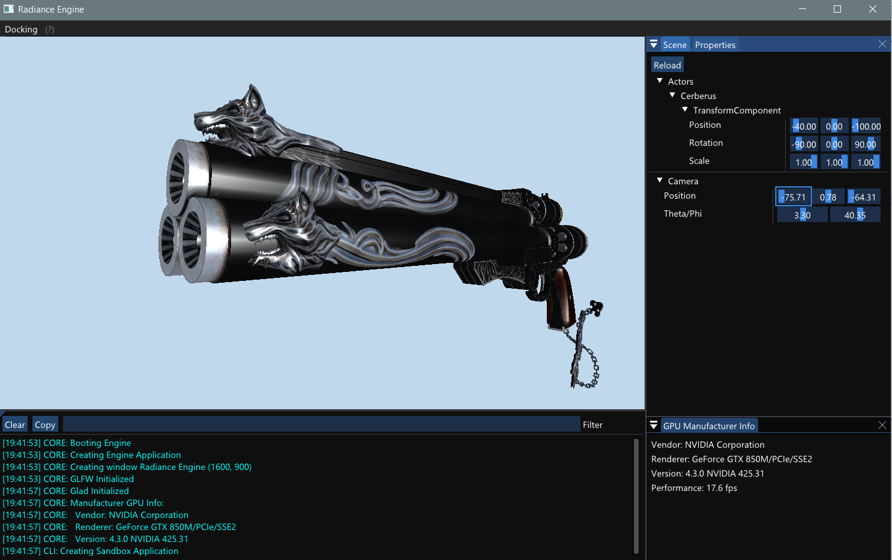Viewport: 892px width, 560px height.
Task: Adjust actor Rotation X value -90.00
Action: 804,145
